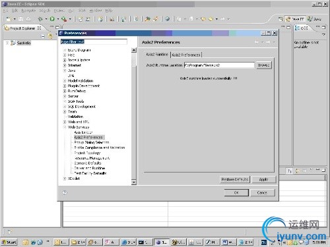The image size is (330, 247).
Task: Select Validation in the preferences tree
Action: [75, 117]
